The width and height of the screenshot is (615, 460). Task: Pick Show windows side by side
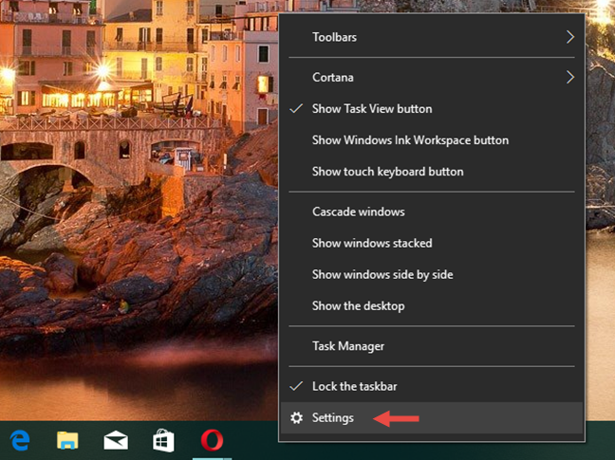[x=382, y=275]
